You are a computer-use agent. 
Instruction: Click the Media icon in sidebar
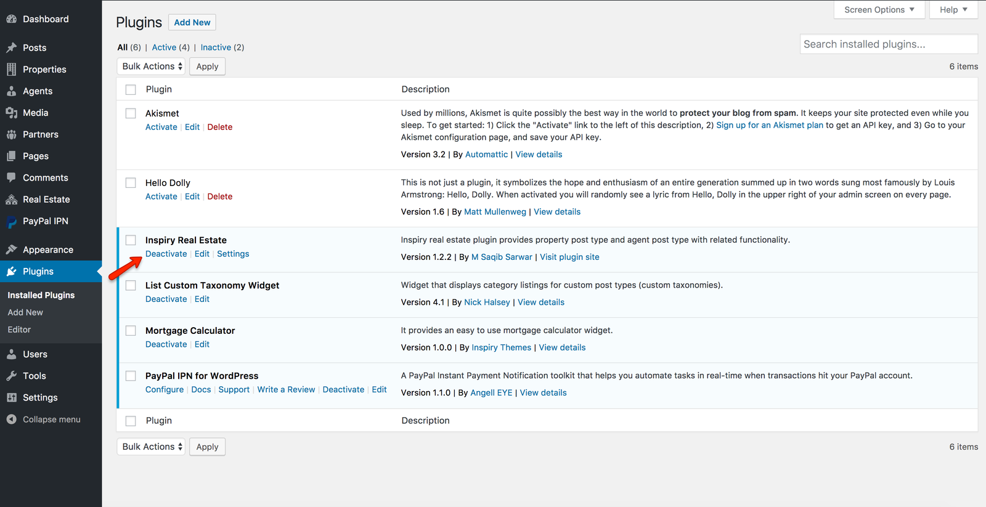11,113
